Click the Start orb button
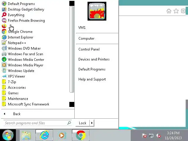 coord(8,135)
